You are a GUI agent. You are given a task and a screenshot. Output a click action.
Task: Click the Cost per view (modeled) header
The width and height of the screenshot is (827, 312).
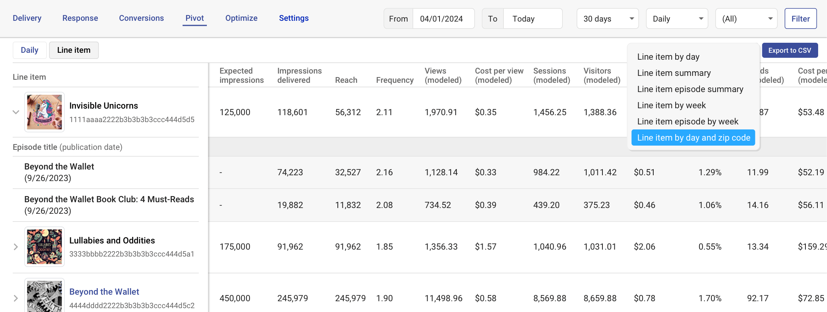click(x=499, y=75)
